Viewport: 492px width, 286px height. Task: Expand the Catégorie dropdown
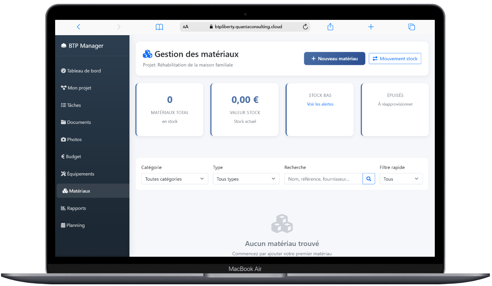[174, 179]
